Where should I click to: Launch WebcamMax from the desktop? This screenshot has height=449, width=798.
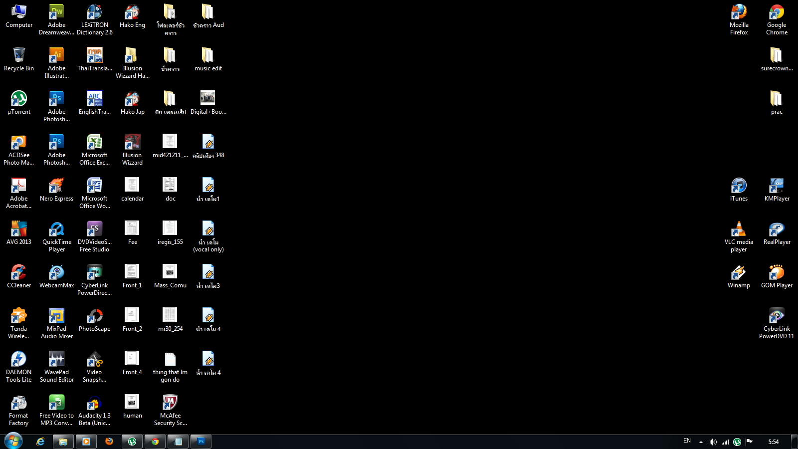(57, 276)
